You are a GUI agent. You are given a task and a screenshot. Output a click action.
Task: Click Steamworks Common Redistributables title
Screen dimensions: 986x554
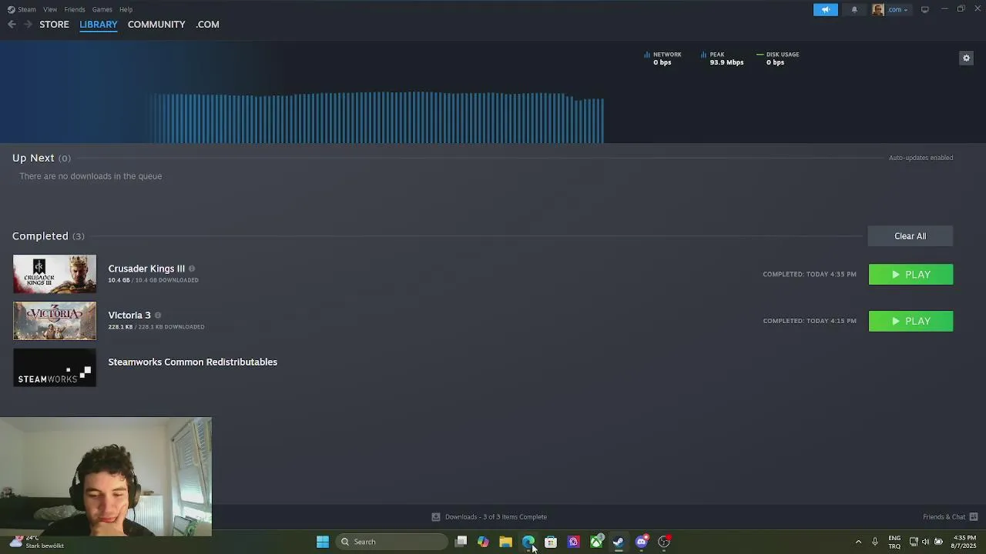pyautogui.click(x=193, y=362)
